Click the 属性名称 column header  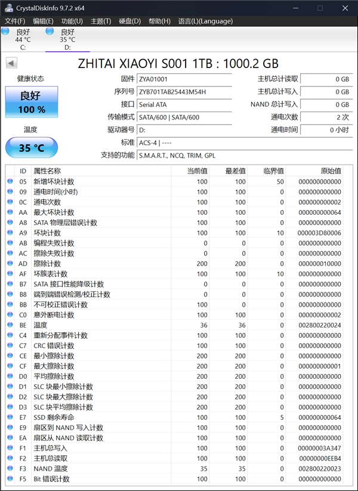pos(47,171)
